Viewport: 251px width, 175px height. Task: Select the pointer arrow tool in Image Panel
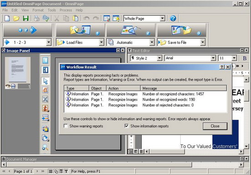coord(45,81)
